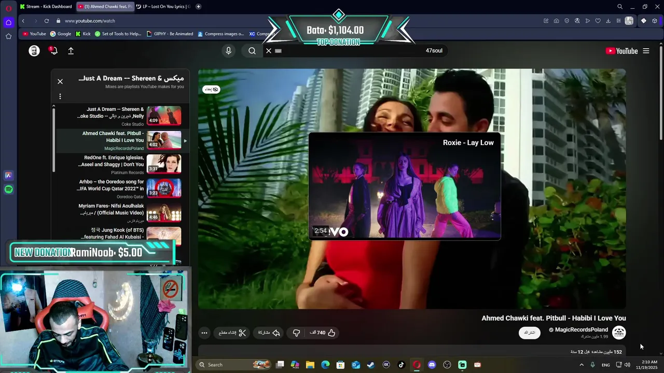Open ENG language input switcher

pyautogui.click(x=605, y=365)
